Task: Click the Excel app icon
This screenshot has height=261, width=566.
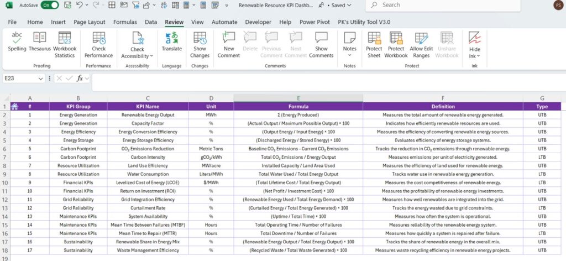Action: pos(9,5)
